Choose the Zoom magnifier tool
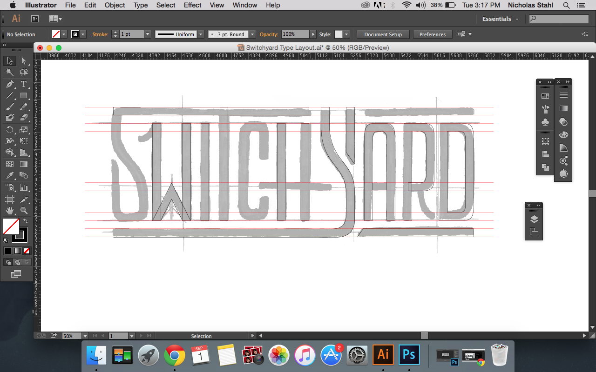596x372 pixels. (x=24, y=211)
